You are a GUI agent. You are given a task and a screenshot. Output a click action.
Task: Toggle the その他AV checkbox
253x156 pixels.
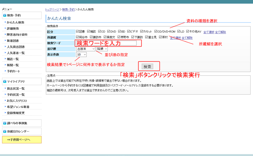point(187,31)
